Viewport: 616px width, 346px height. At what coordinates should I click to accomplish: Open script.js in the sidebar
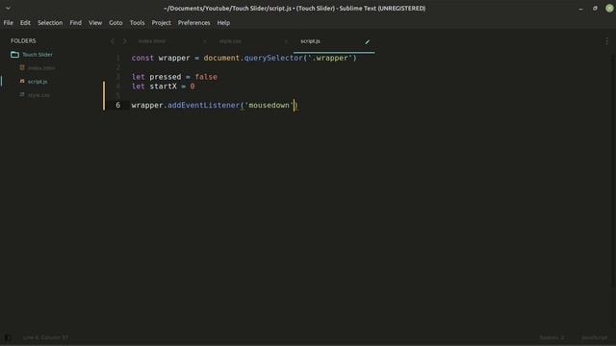pyautogui.click(x=38, y=82)
